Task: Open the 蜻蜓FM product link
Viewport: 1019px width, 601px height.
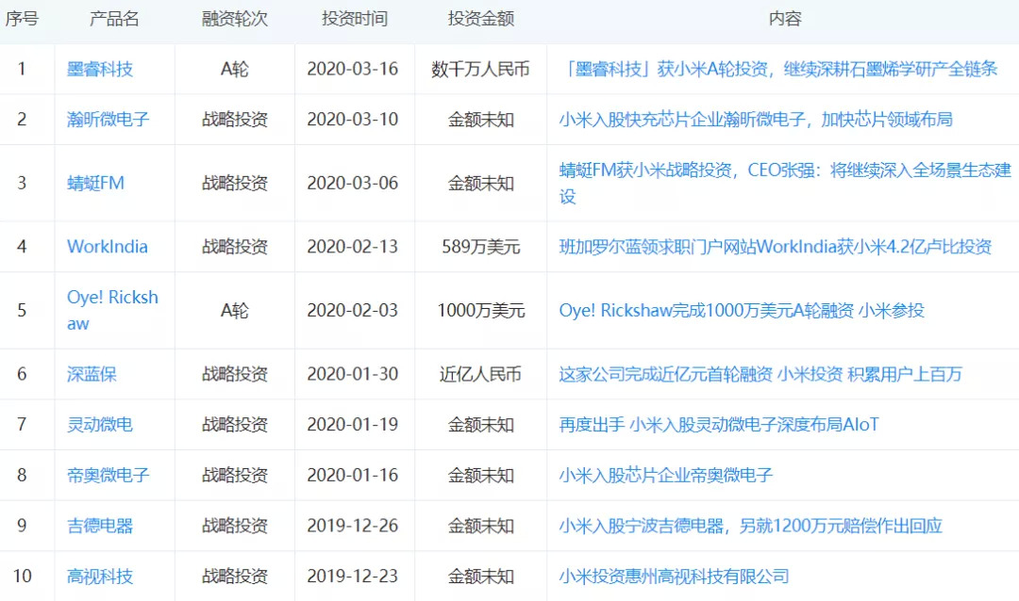Action: pos(95,183)
